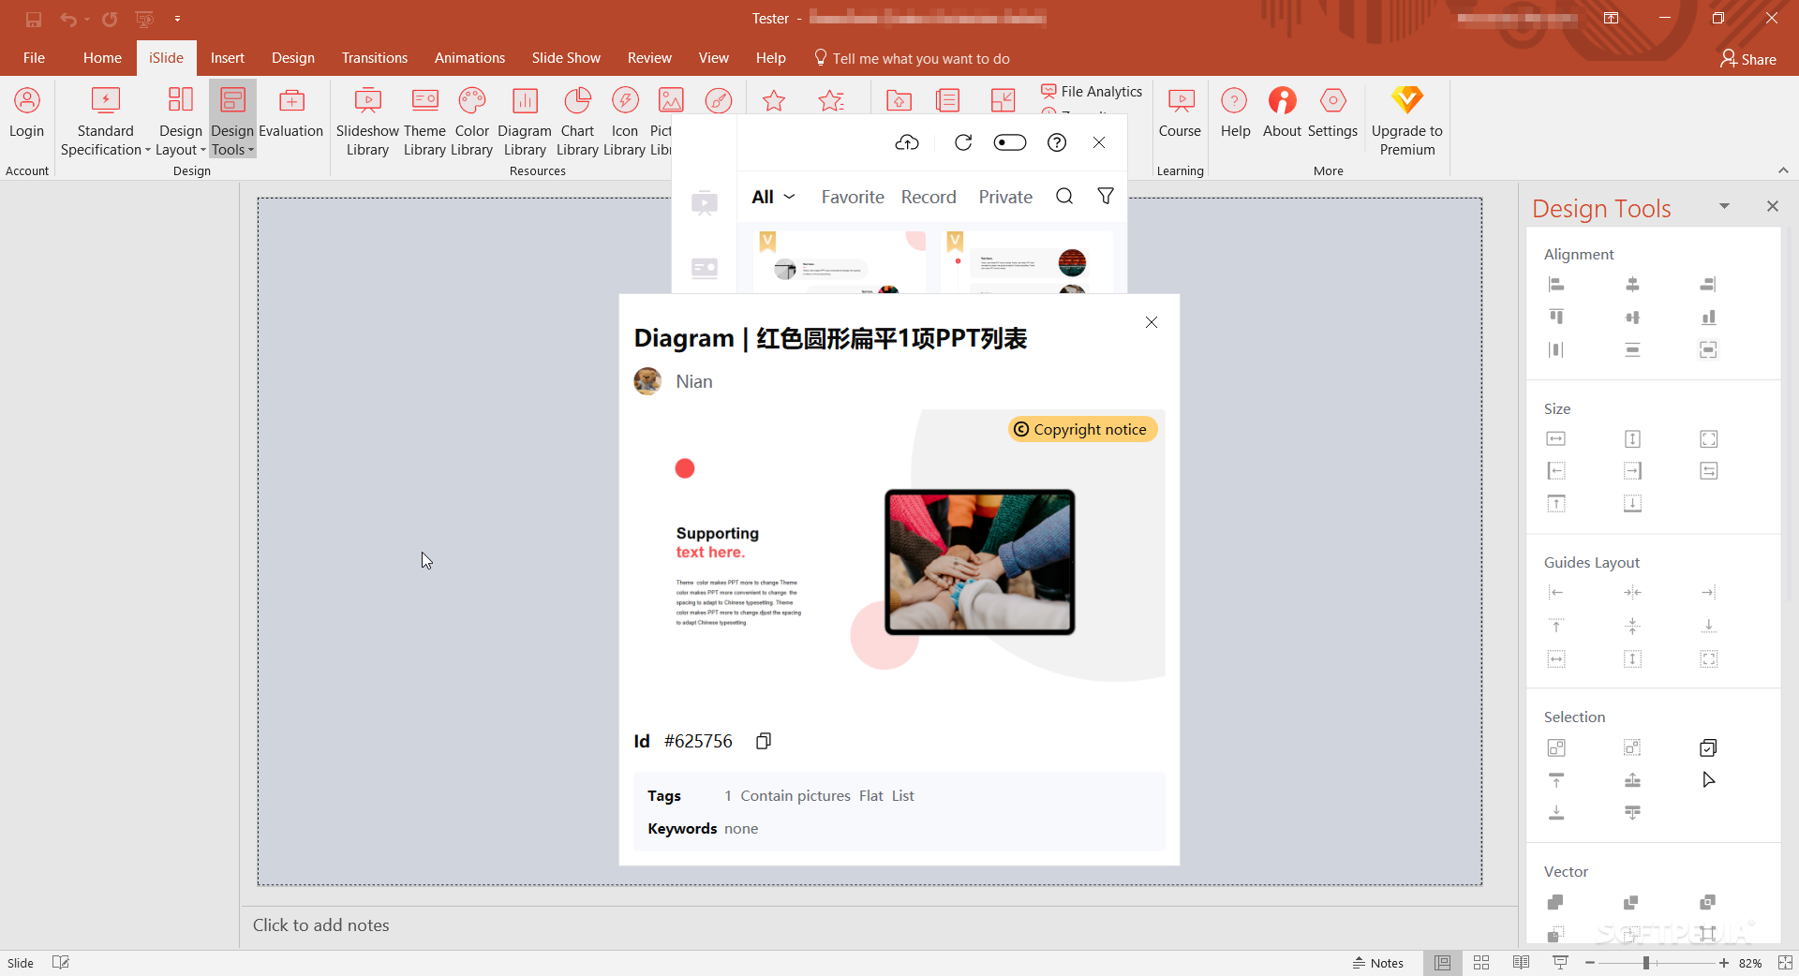Image resolution: width=1799 pixels, height=976 pixels.
Task: Align objects to bottom edge
Action: click(x=1708, y=317)
